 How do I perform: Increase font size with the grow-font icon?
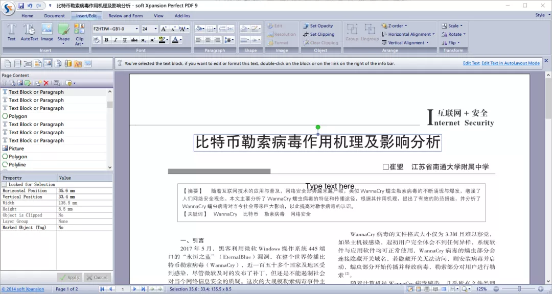click(x=164, y=29)
